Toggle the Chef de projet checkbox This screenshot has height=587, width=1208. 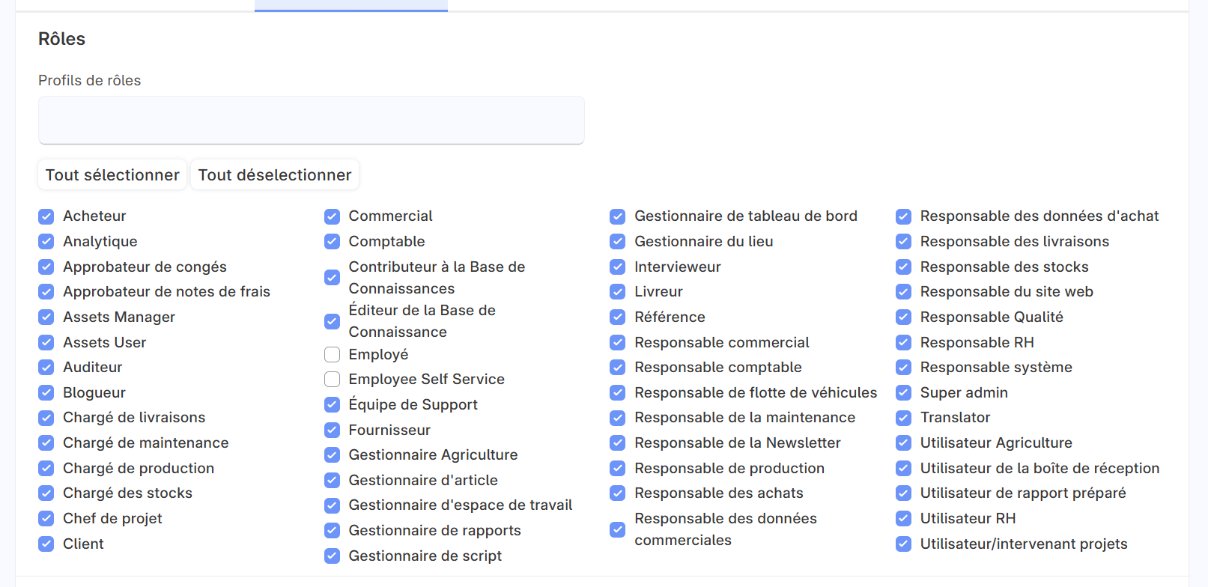coord(46,518)
